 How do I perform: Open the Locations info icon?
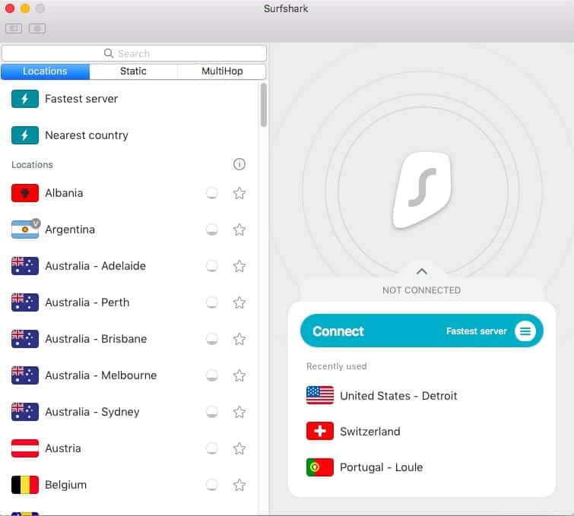tap(239, 164)
